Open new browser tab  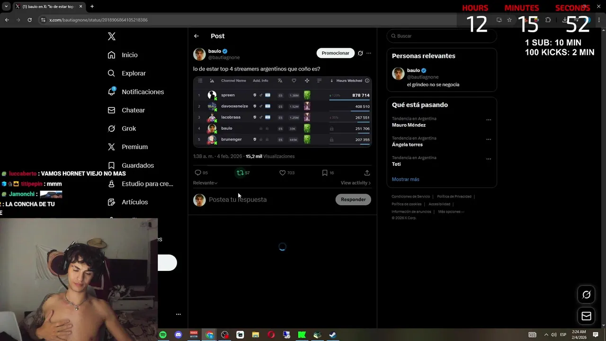click(x=92, y=7)
